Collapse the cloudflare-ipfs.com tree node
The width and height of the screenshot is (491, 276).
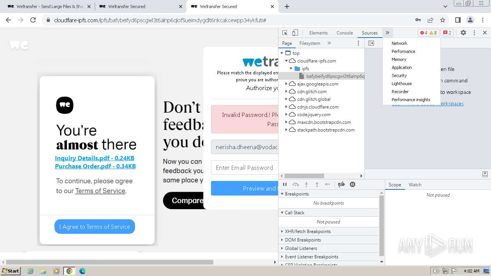pyautogui.click(x=286, y=61)
